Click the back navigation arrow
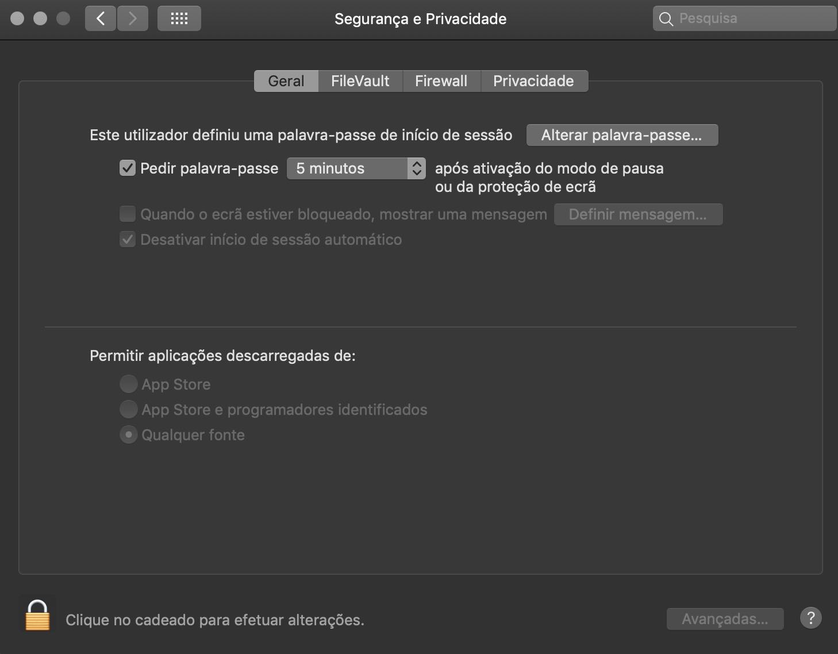This screenshot has height=654, width=838. click(100, 18)
